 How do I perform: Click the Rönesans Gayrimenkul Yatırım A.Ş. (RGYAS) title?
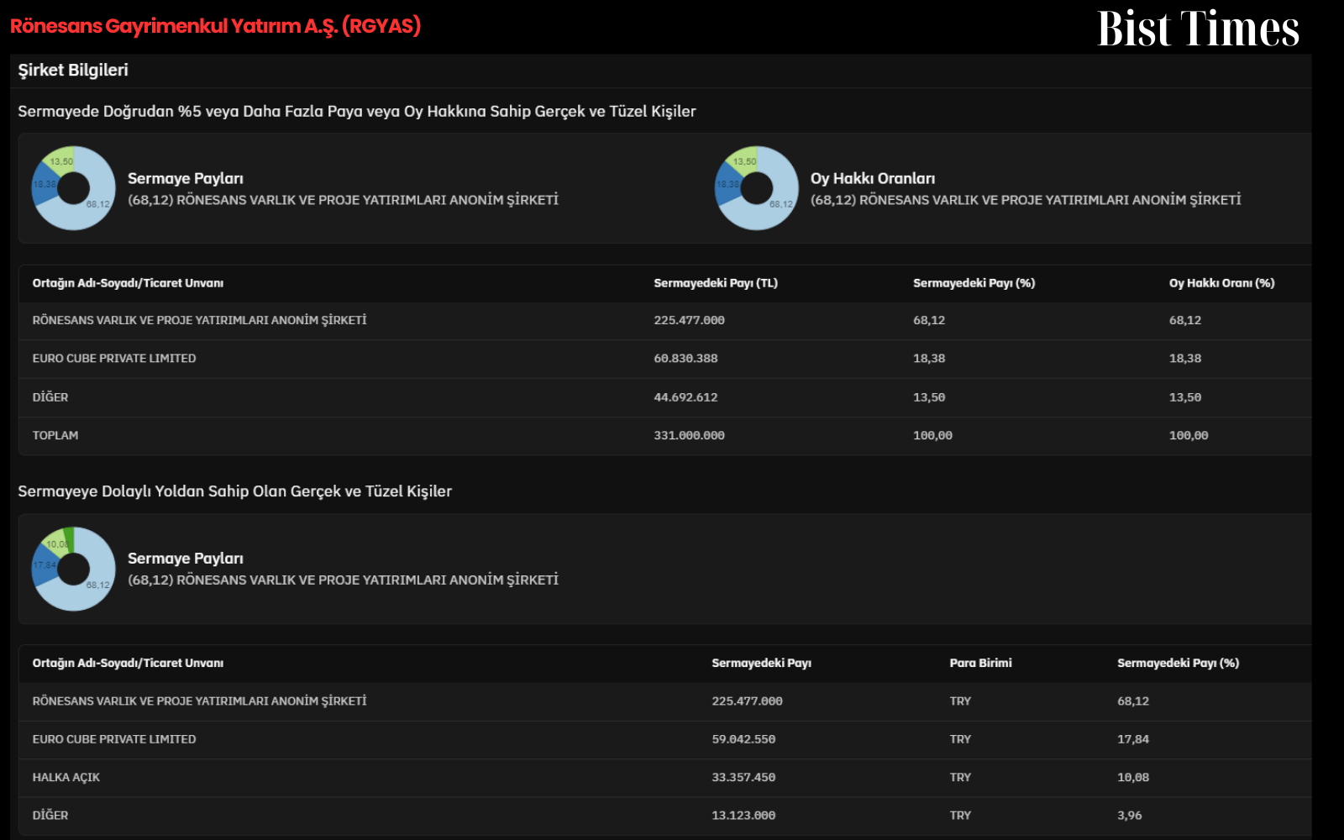pyautogui.click(x=215, y=26)
